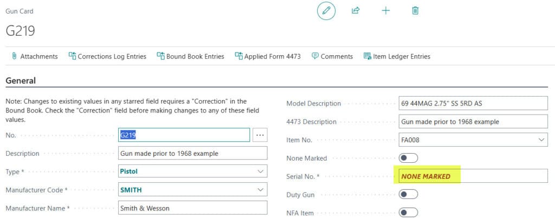The height and width of the screenshot is (218, 555).
Task: Open Bound Book Entries
Action: [190, 56]
